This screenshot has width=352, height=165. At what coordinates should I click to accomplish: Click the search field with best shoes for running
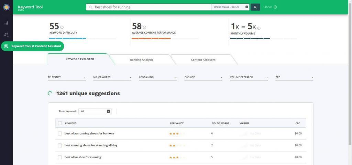pos(148,7)
